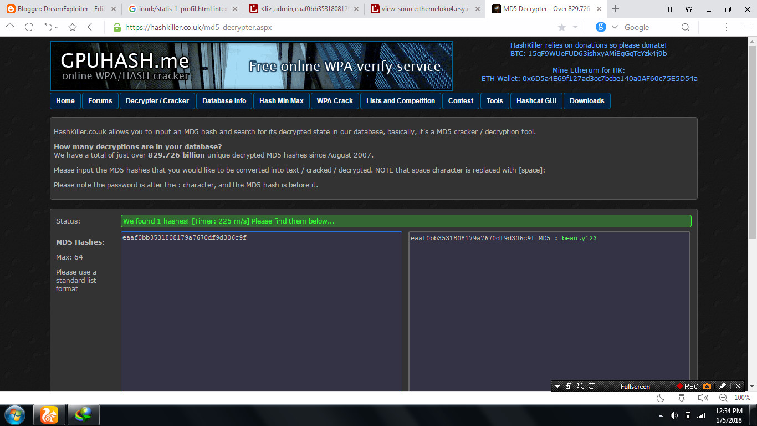Click the green padlock security icon

point(116,27)
